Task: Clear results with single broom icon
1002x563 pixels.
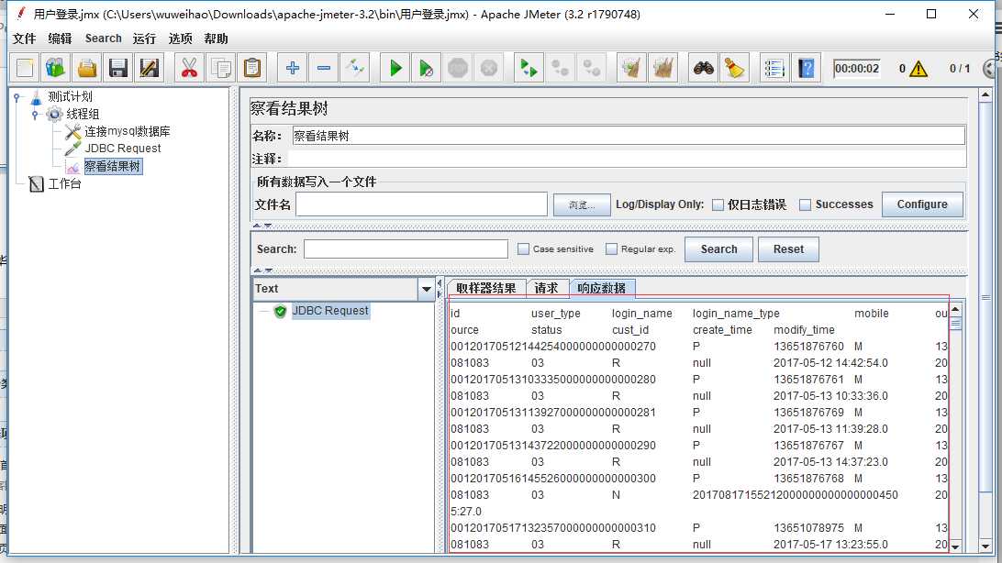Action: [631, 68]
